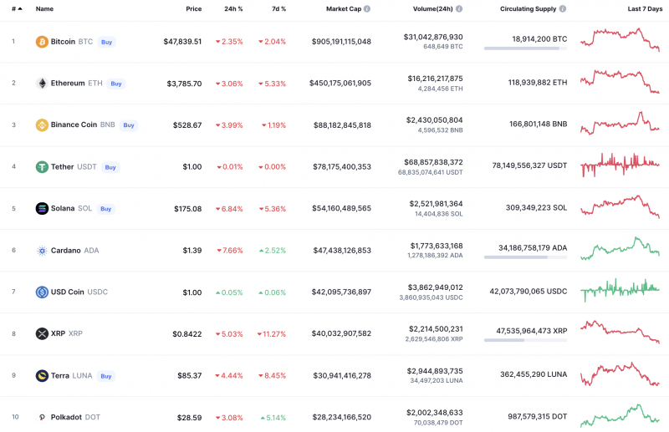Click the Bitcoin logo icon

tap(42, 42)
